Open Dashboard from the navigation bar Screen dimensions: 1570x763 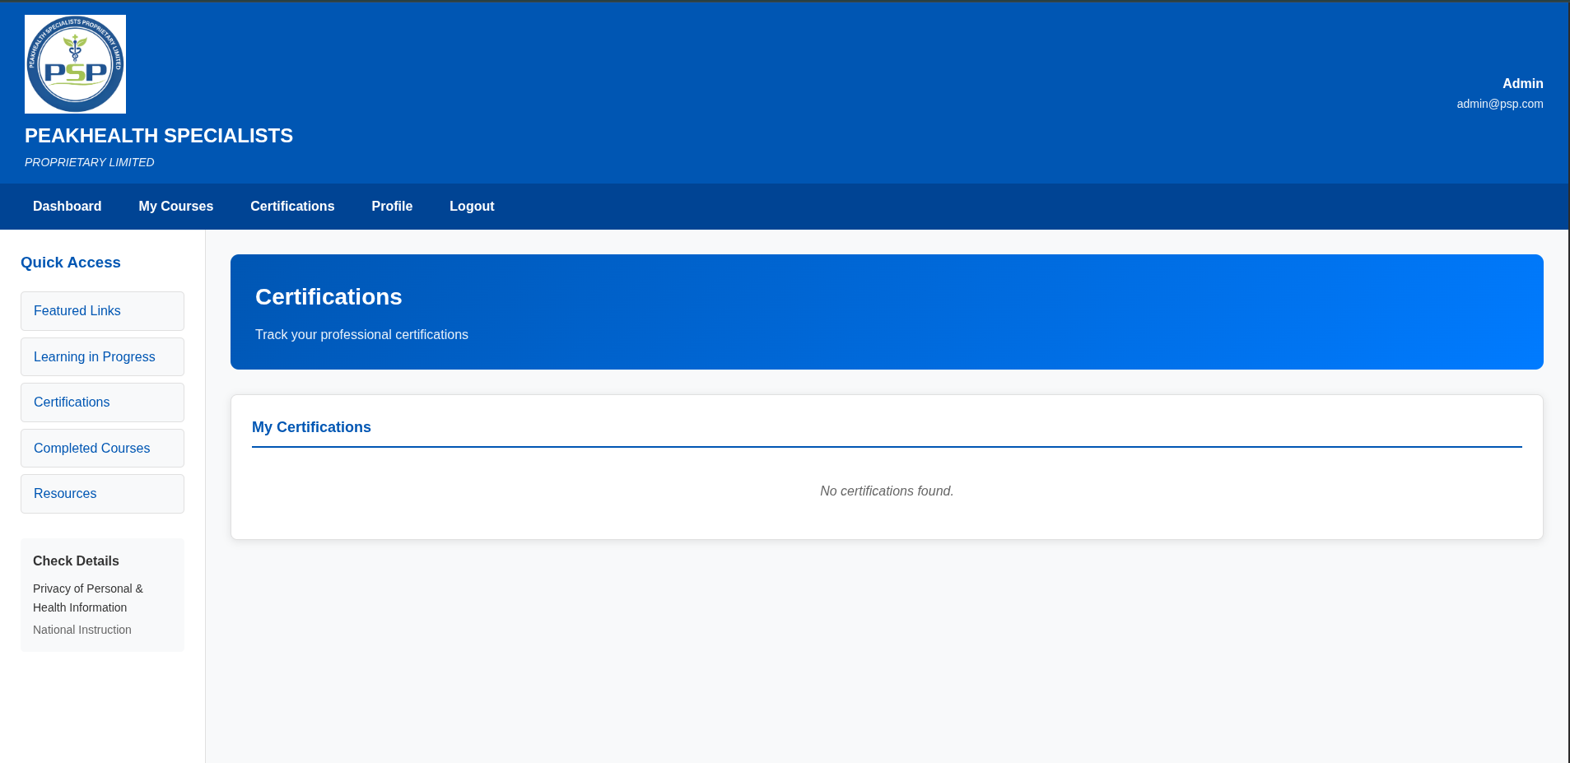pos(68,207)
